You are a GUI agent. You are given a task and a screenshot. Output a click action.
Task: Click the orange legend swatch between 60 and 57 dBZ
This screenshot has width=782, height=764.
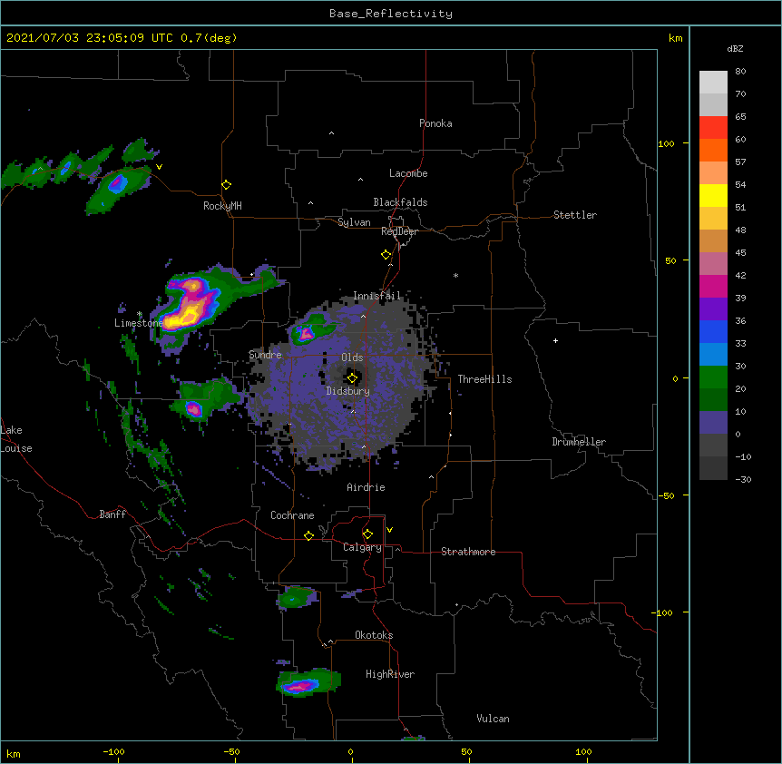713,150
